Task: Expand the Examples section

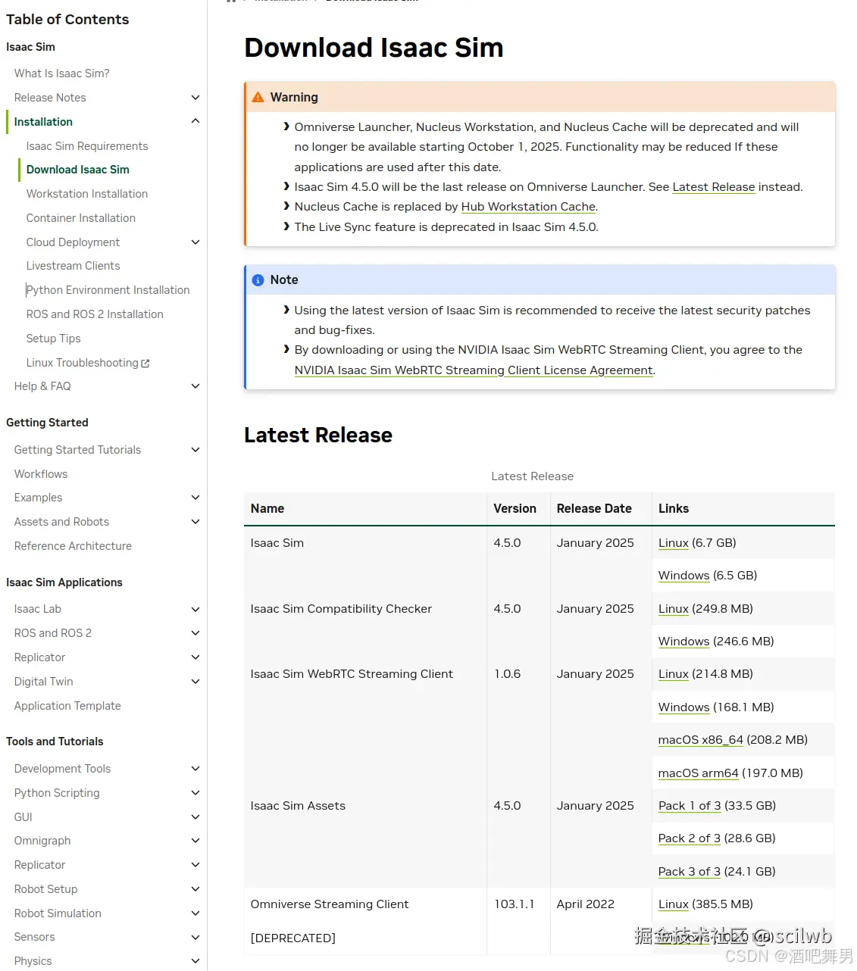Action: point(195,498)
